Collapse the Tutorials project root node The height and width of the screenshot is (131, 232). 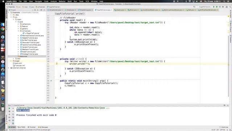click(x=9, y=13)
